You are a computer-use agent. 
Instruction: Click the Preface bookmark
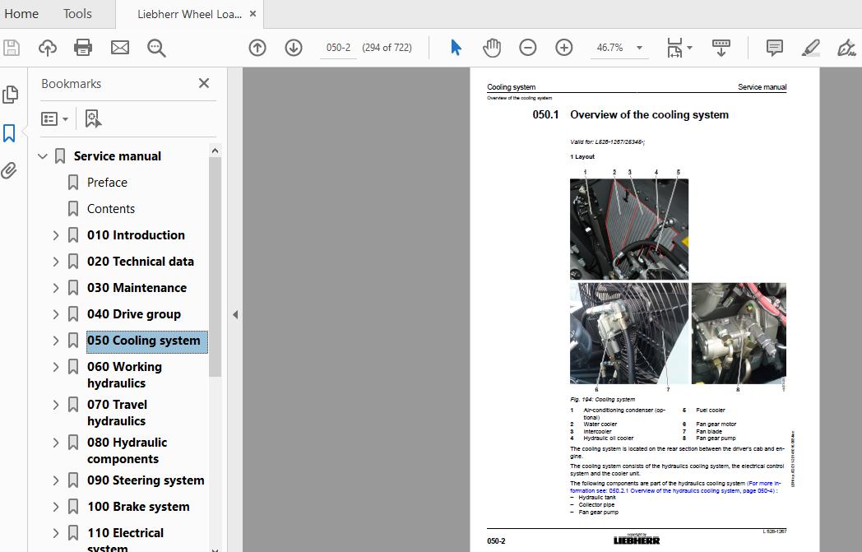(x=106, y=182)
